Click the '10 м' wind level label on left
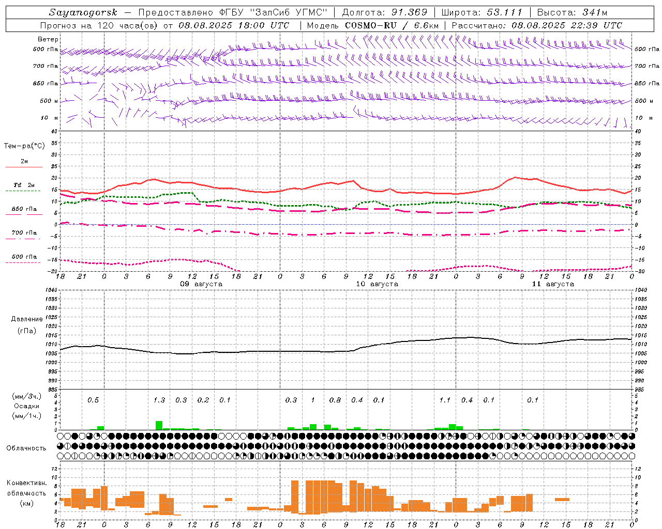662x529 pixels. 50,118
